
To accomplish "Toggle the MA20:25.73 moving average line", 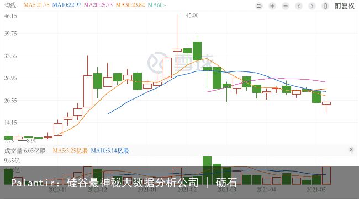I will 98,5.
